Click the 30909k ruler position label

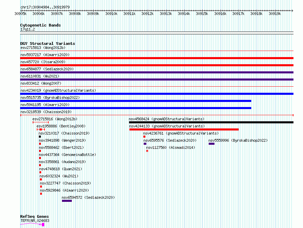tap(93, 14)
